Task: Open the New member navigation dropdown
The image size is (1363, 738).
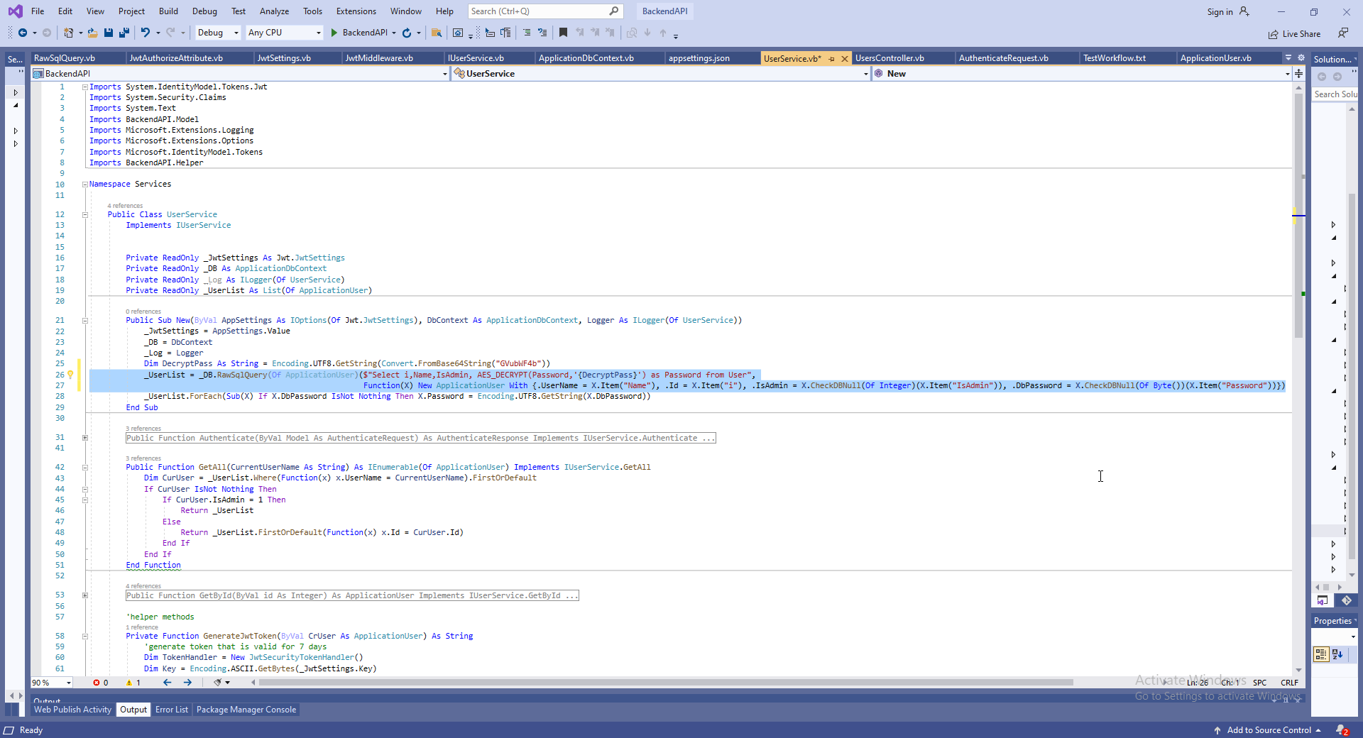Action: (x=1081, y=74)
